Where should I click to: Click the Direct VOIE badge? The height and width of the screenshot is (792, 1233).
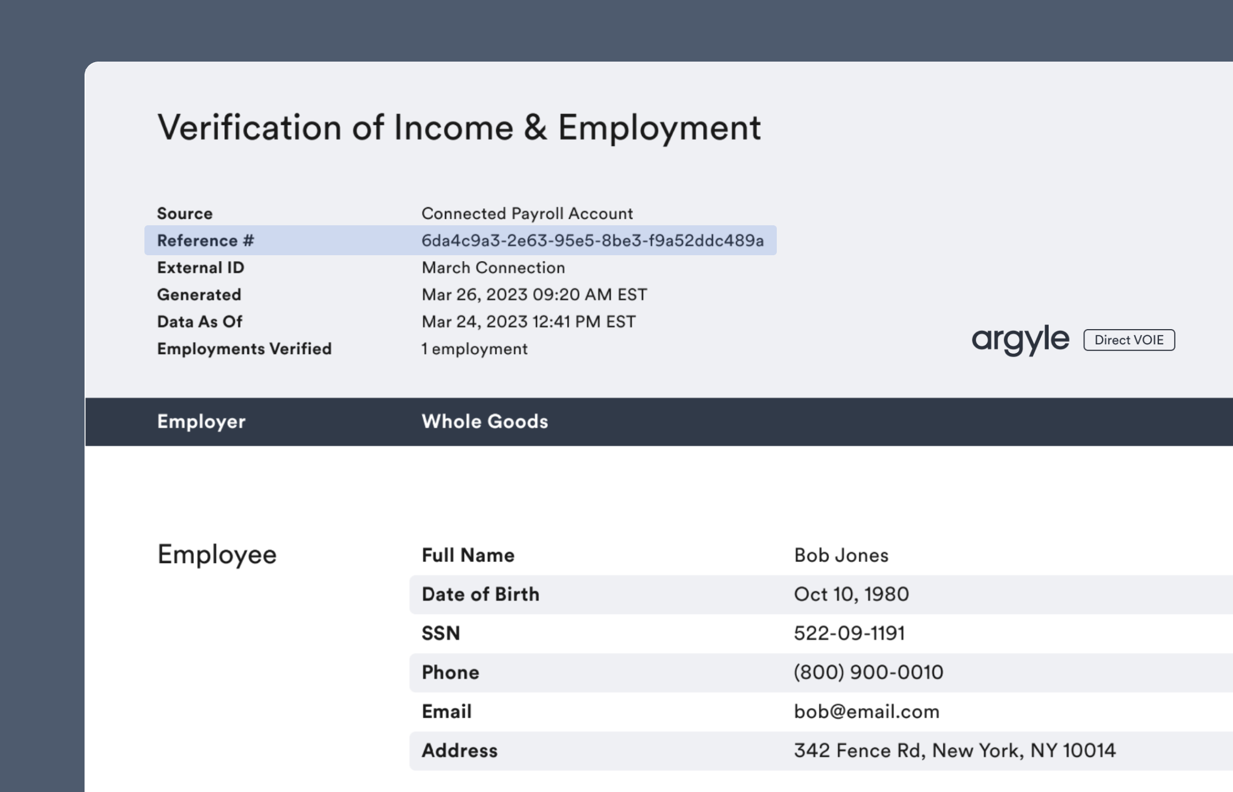1128,340
